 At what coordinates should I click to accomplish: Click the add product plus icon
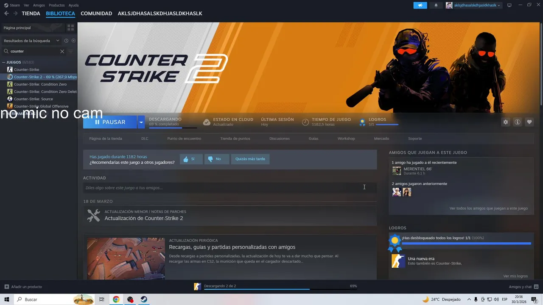(6, 287)
